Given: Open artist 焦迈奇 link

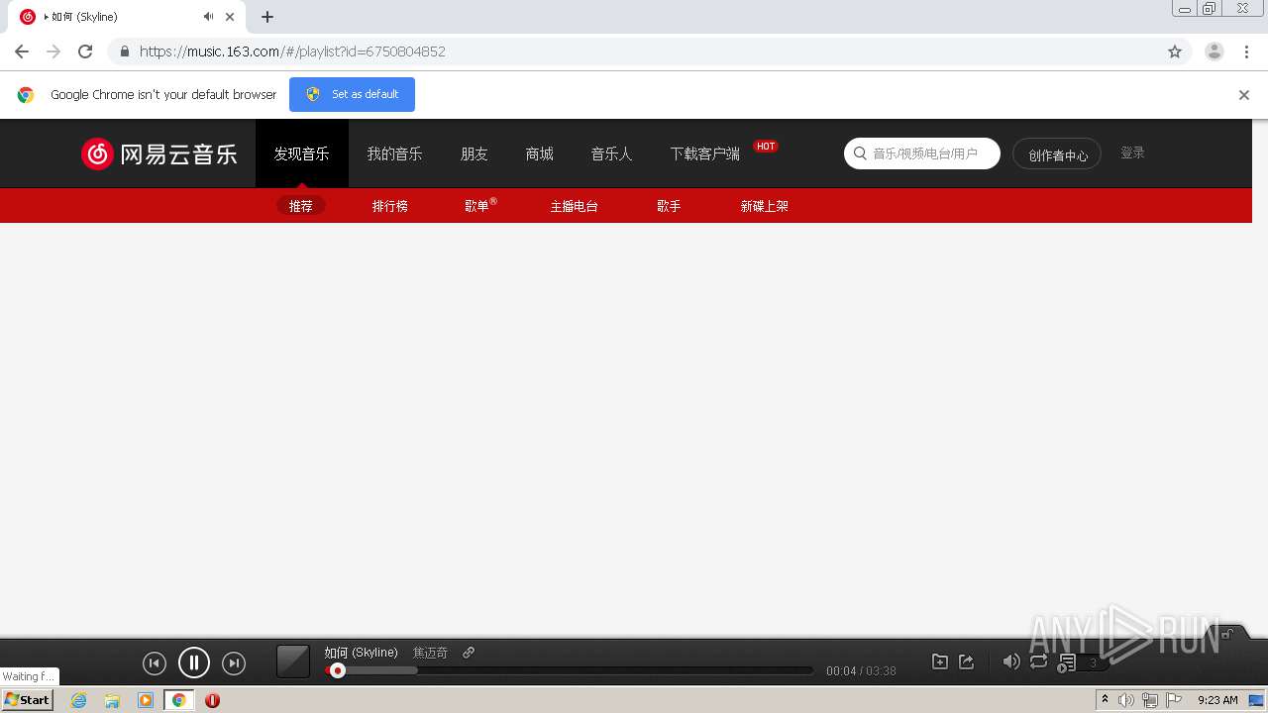Looking at the screenshot, I should point(430,653).
